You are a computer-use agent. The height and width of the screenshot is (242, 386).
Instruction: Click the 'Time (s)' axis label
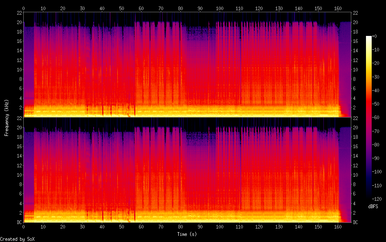click(x=187, y=234)
